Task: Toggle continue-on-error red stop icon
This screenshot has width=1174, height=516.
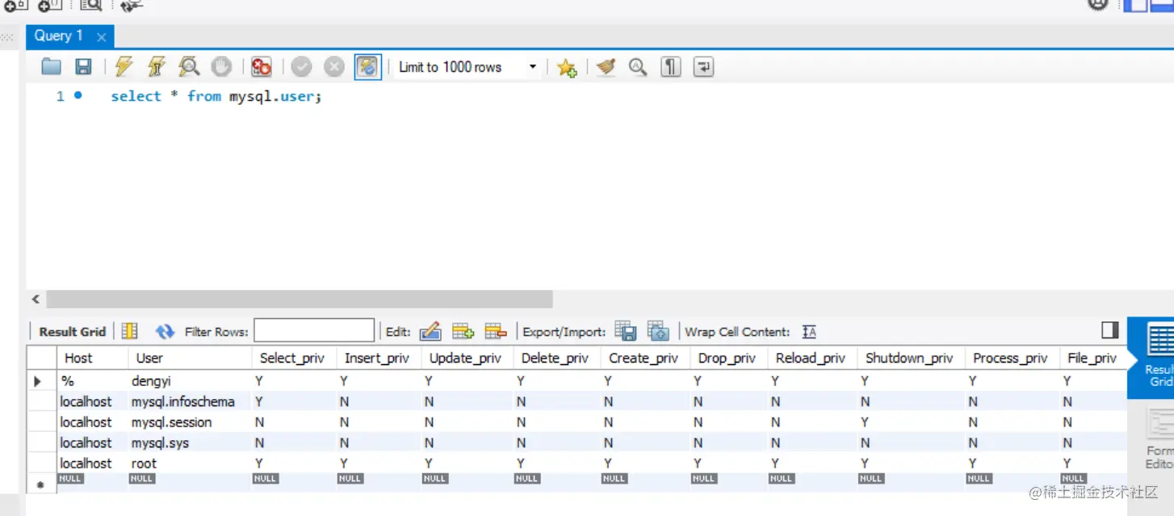Action: coord(261,66)
